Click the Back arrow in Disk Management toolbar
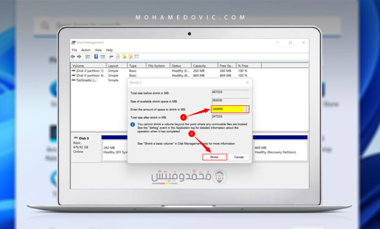380x229 pixels. click(x=73, y=57)
